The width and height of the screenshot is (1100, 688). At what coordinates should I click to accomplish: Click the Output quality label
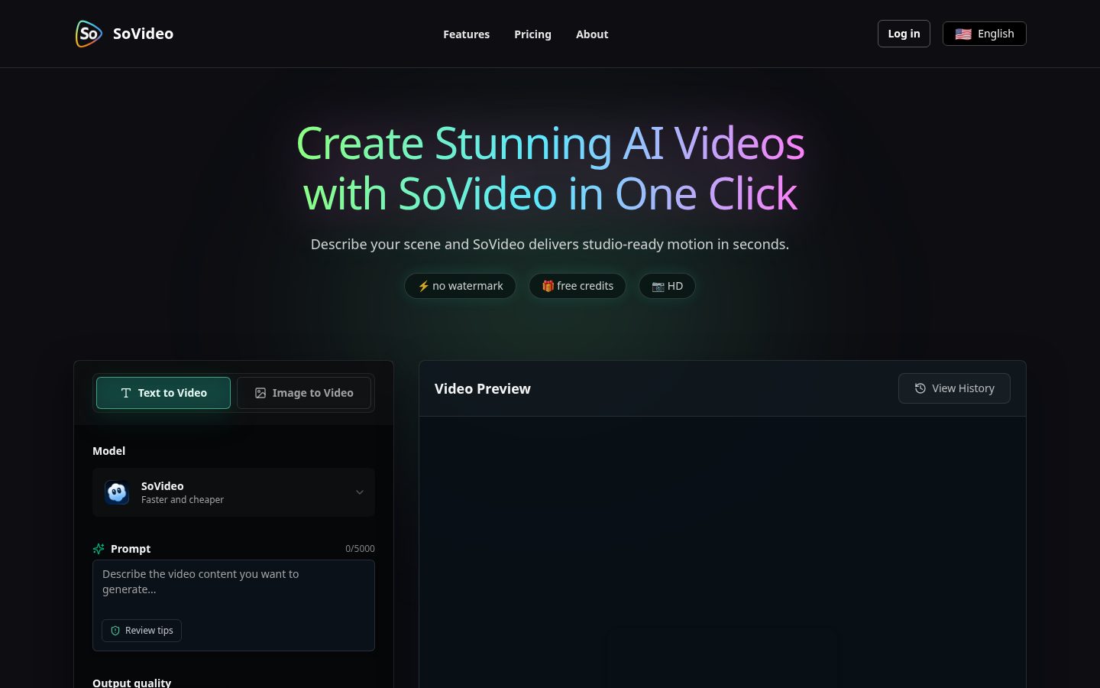[131, 683]
